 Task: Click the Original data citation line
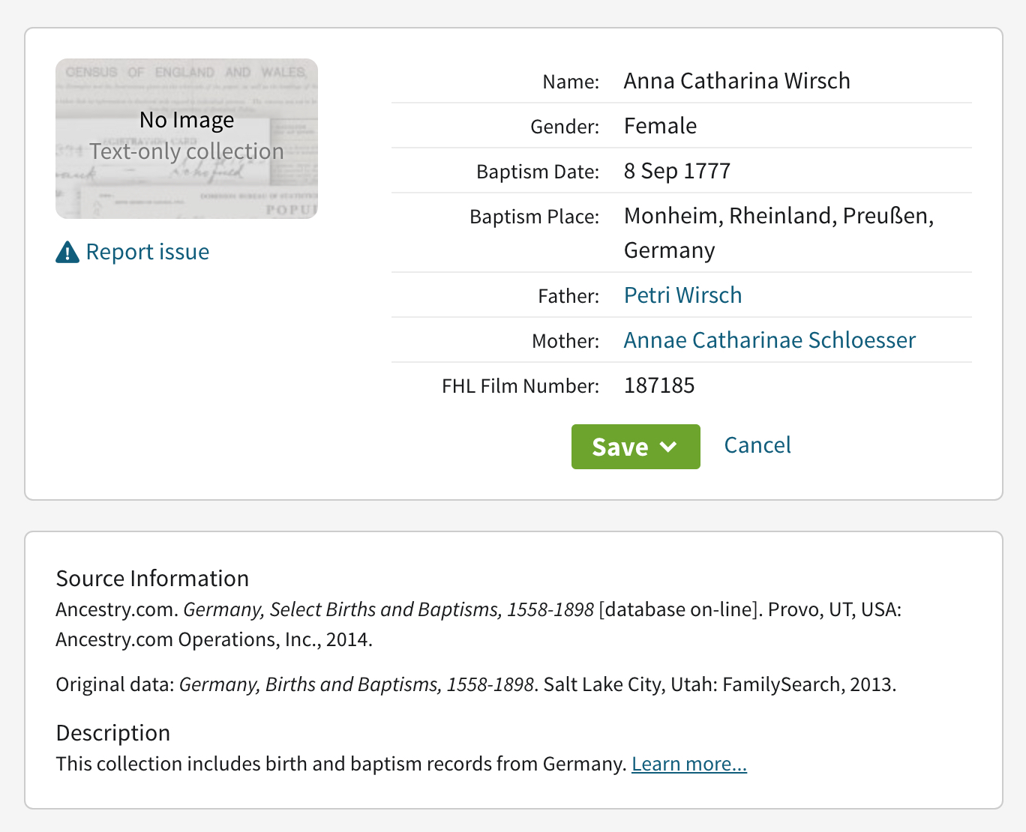pos(475,684)
